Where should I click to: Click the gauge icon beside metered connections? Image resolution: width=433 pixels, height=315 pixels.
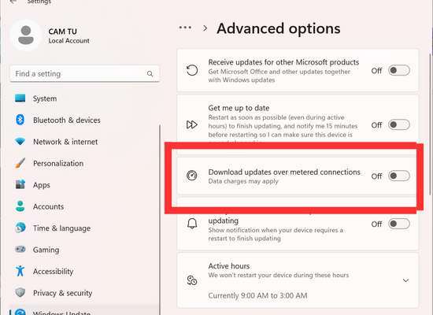coord(192,176)
